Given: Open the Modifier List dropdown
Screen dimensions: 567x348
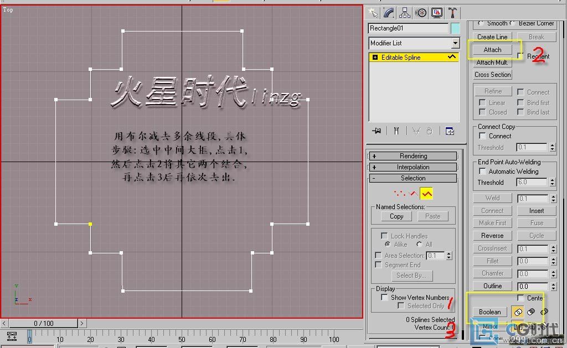Looking at the screenshot, I should [x=455, y=43].
